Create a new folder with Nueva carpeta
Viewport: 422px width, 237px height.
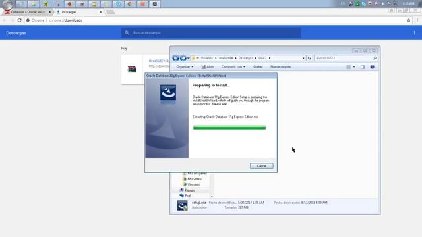(x=280, y=67)
